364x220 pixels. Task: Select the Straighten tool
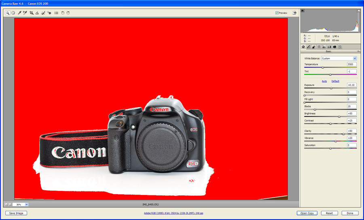(37, 13)
